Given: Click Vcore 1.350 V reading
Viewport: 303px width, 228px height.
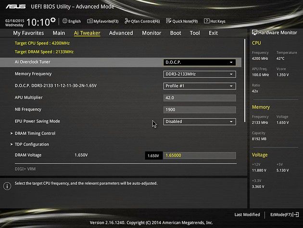Looking at the screenshot, I should coord(282,75).
